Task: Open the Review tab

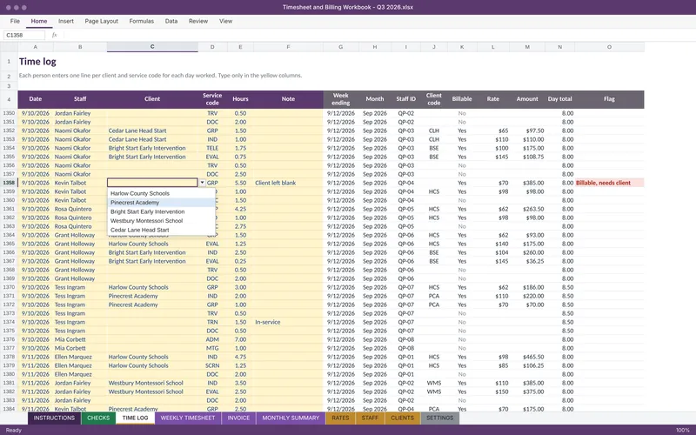Action: (x=198, y=21)
